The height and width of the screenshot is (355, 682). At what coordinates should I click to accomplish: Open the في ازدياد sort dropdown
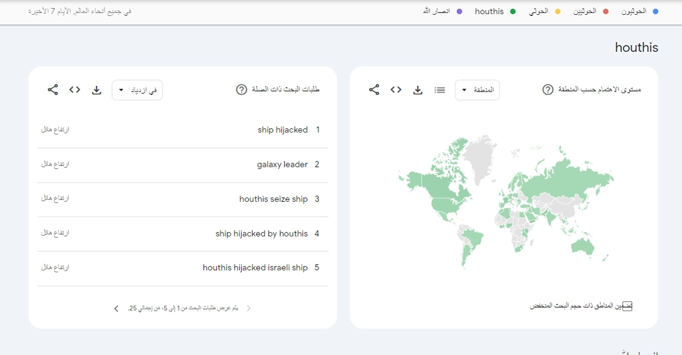[137, 90]
